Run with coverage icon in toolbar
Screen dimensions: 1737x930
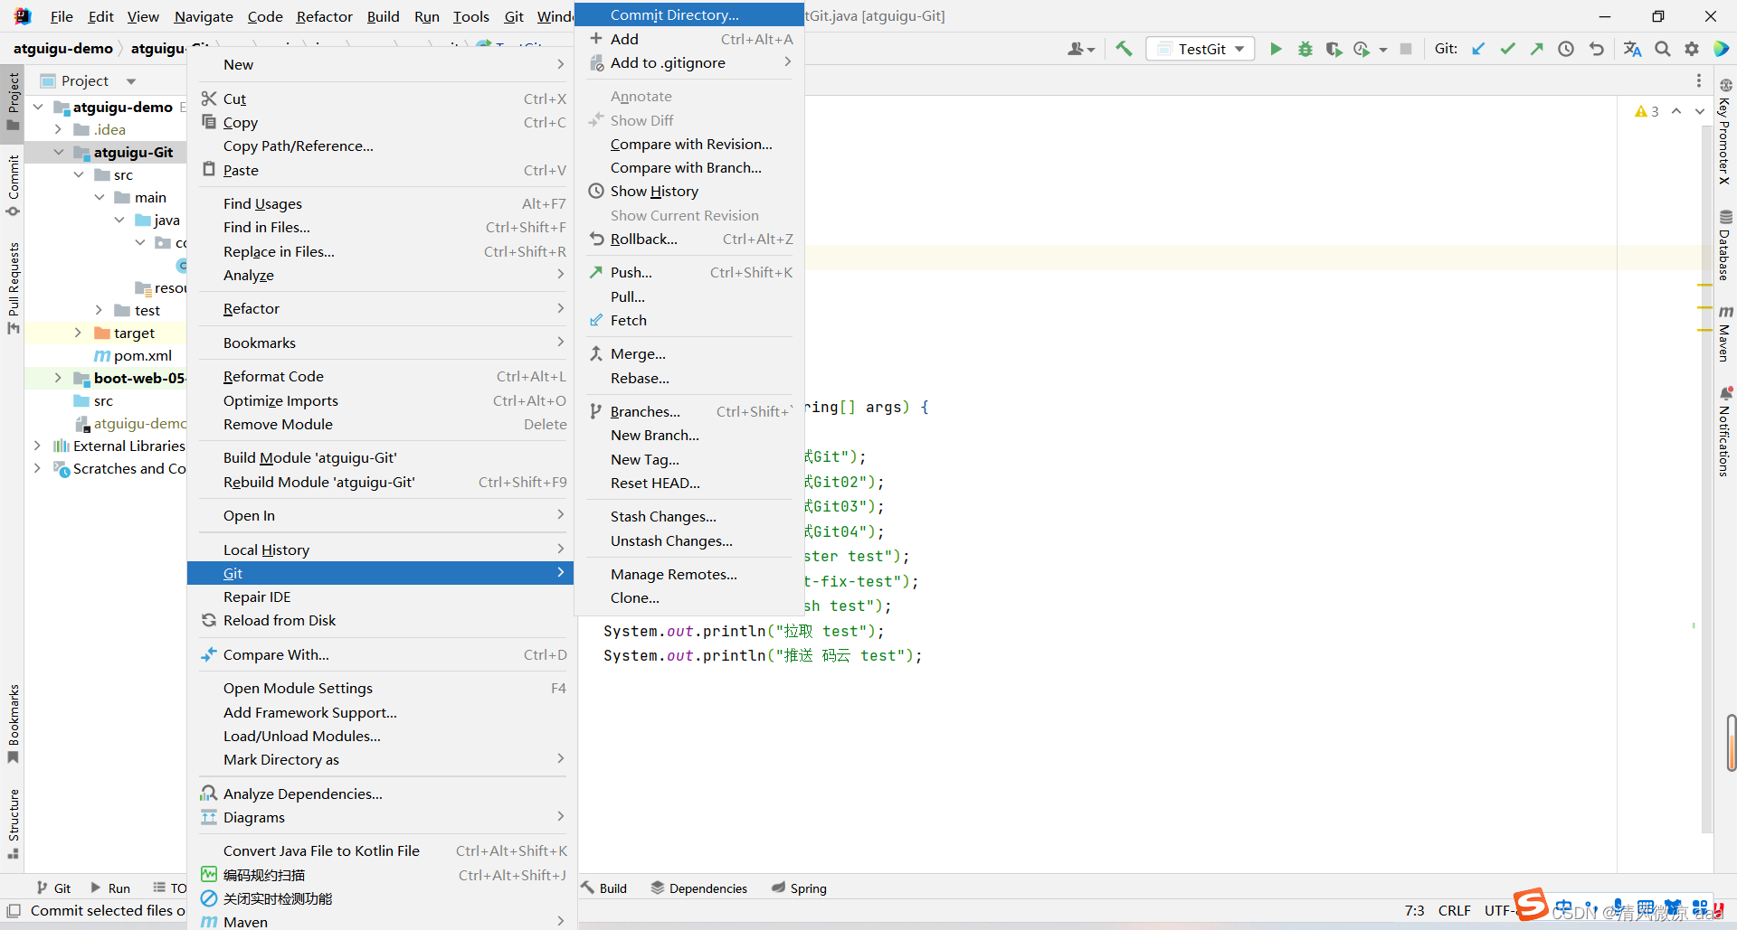pos(1334,49)
